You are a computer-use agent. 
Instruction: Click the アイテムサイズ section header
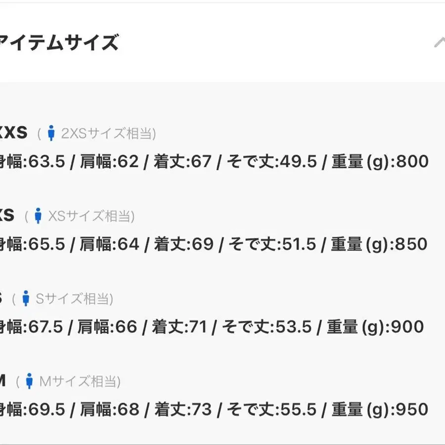(x=59, y=43)
